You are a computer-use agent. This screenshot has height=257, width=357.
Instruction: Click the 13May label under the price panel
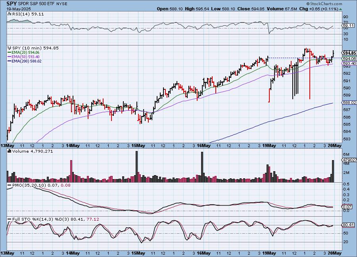(x=7, y=146)
